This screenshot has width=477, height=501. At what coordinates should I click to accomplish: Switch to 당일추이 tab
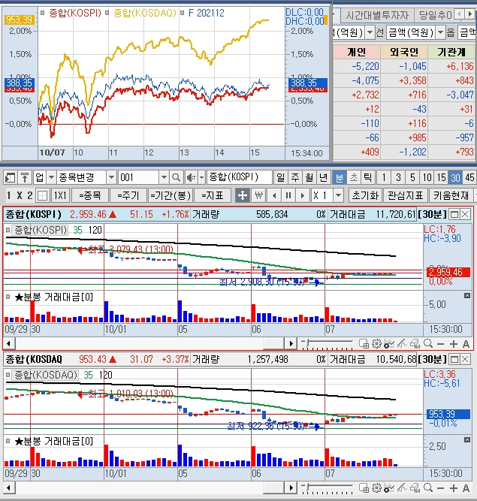coord(435,15)
